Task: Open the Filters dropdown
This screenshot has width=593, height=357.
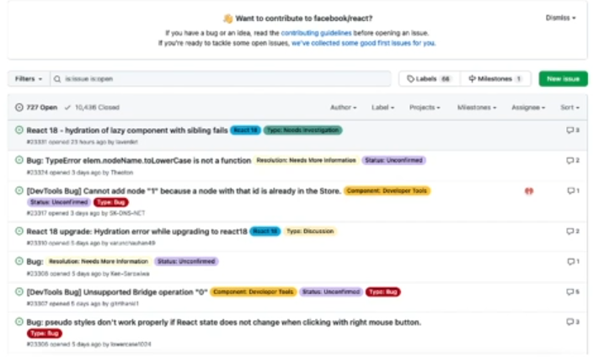Action: click(29, 78)
